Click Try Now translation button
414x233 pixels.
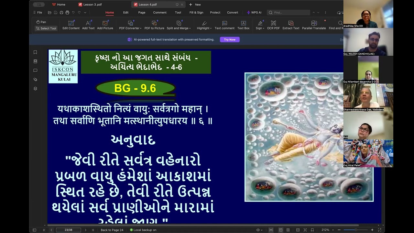coord(230,39)
